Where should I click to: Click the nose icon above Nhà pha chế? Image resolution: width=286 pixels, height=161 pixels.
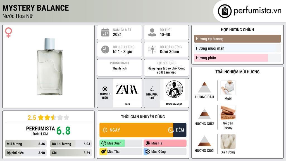point(152,89)
